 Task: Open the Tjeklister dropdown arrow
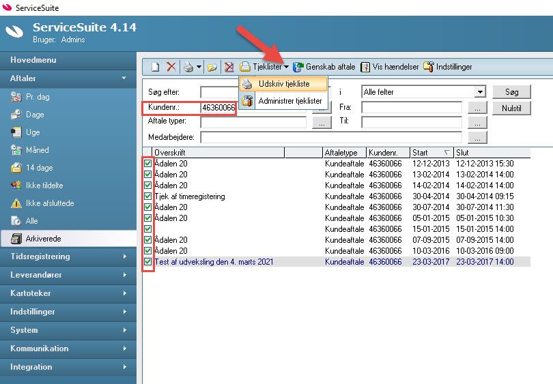[286, 67]
